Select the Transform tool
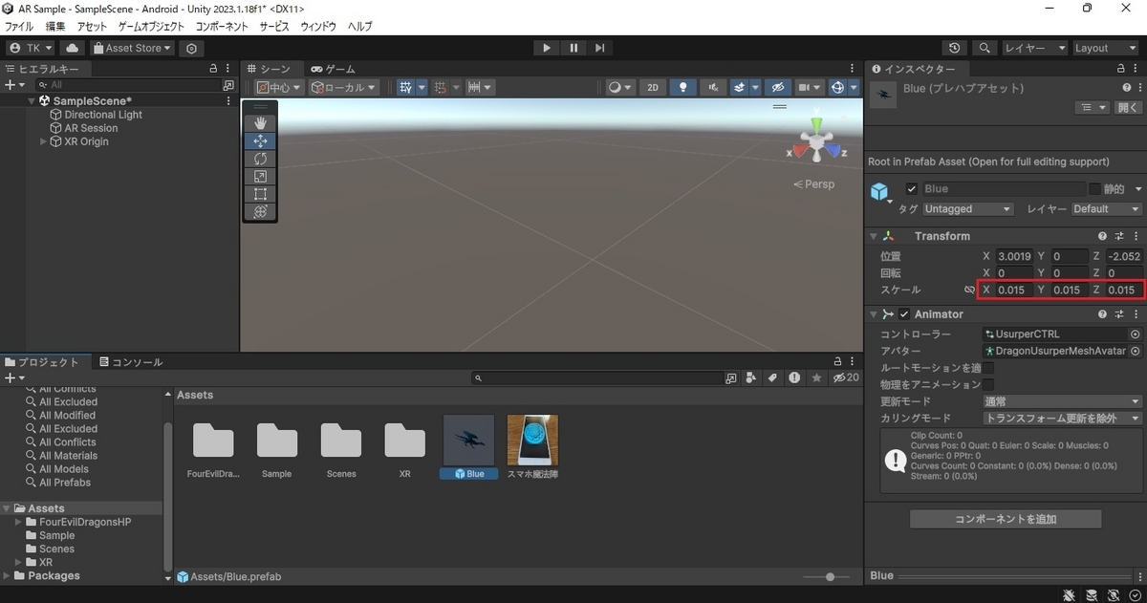Viewport: 1147px width, 603px height. coord(260,211)
